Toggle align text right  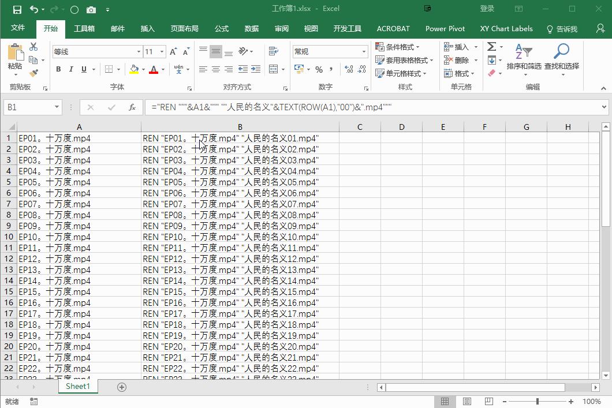229,69
